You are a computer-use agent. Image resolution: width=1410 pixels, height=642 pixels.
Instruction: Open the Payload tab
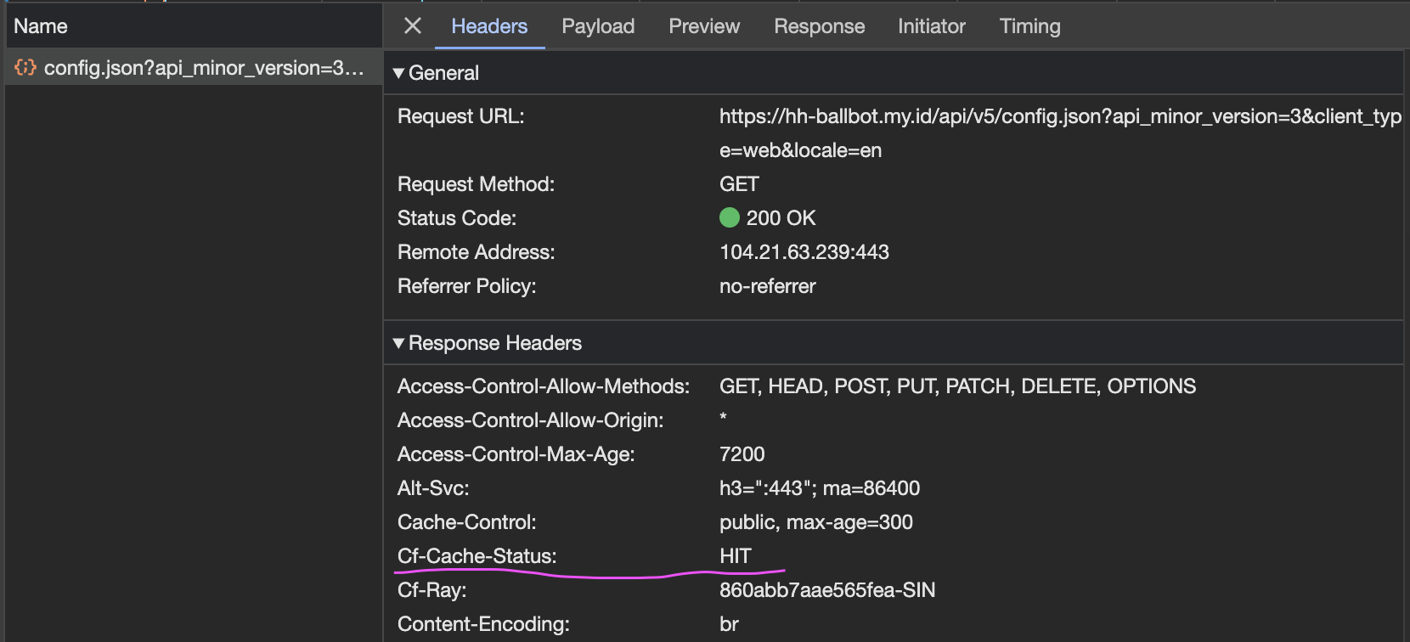click(598, 26)
